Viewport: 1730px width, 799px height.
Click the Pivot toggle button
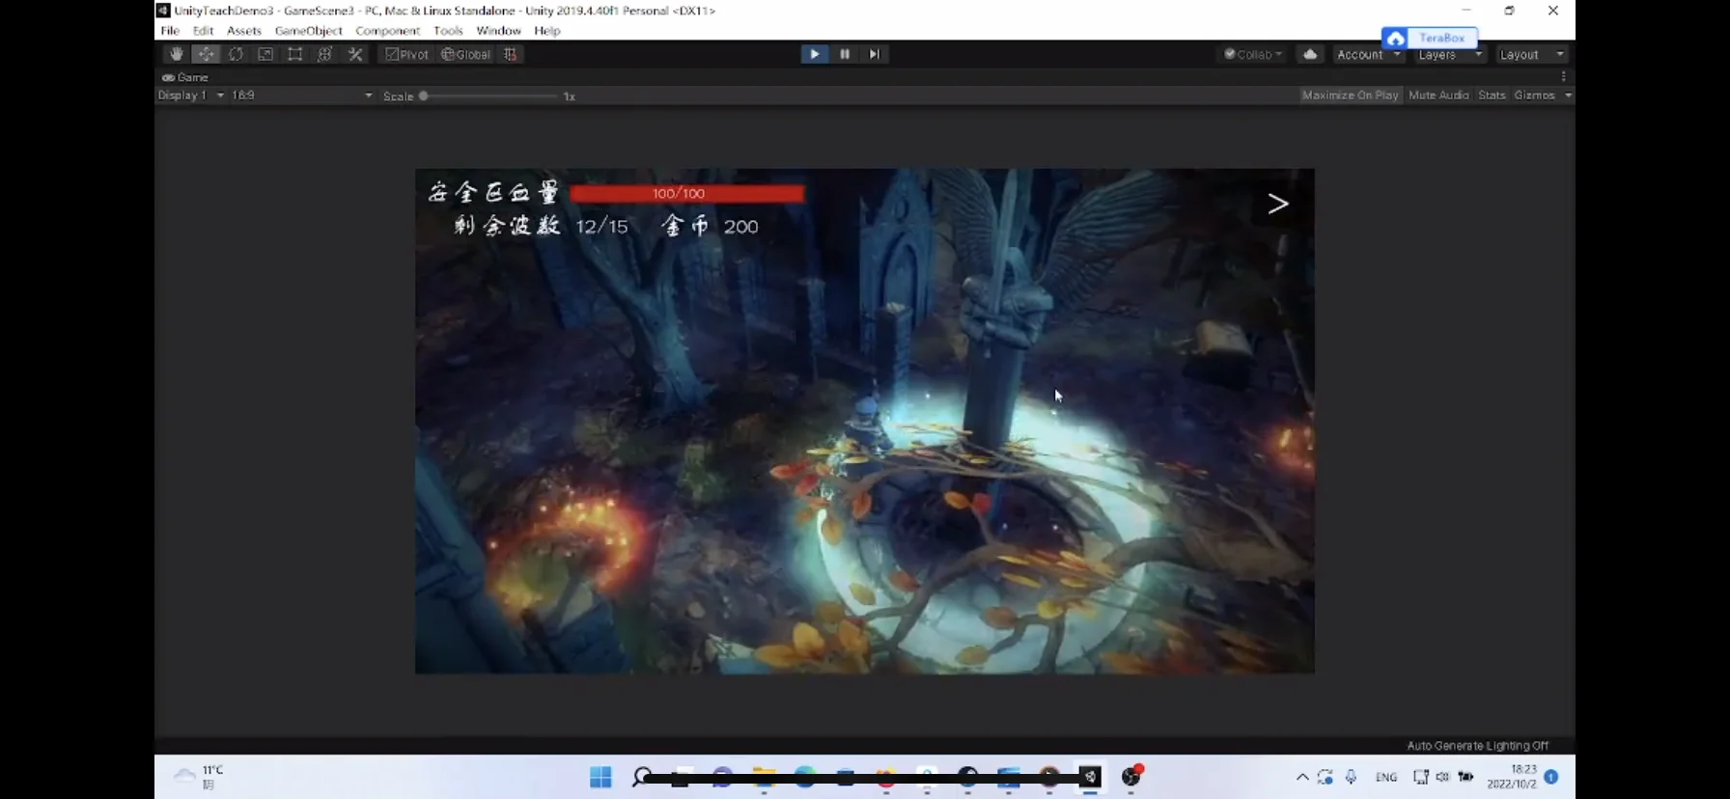click(407, 54)
